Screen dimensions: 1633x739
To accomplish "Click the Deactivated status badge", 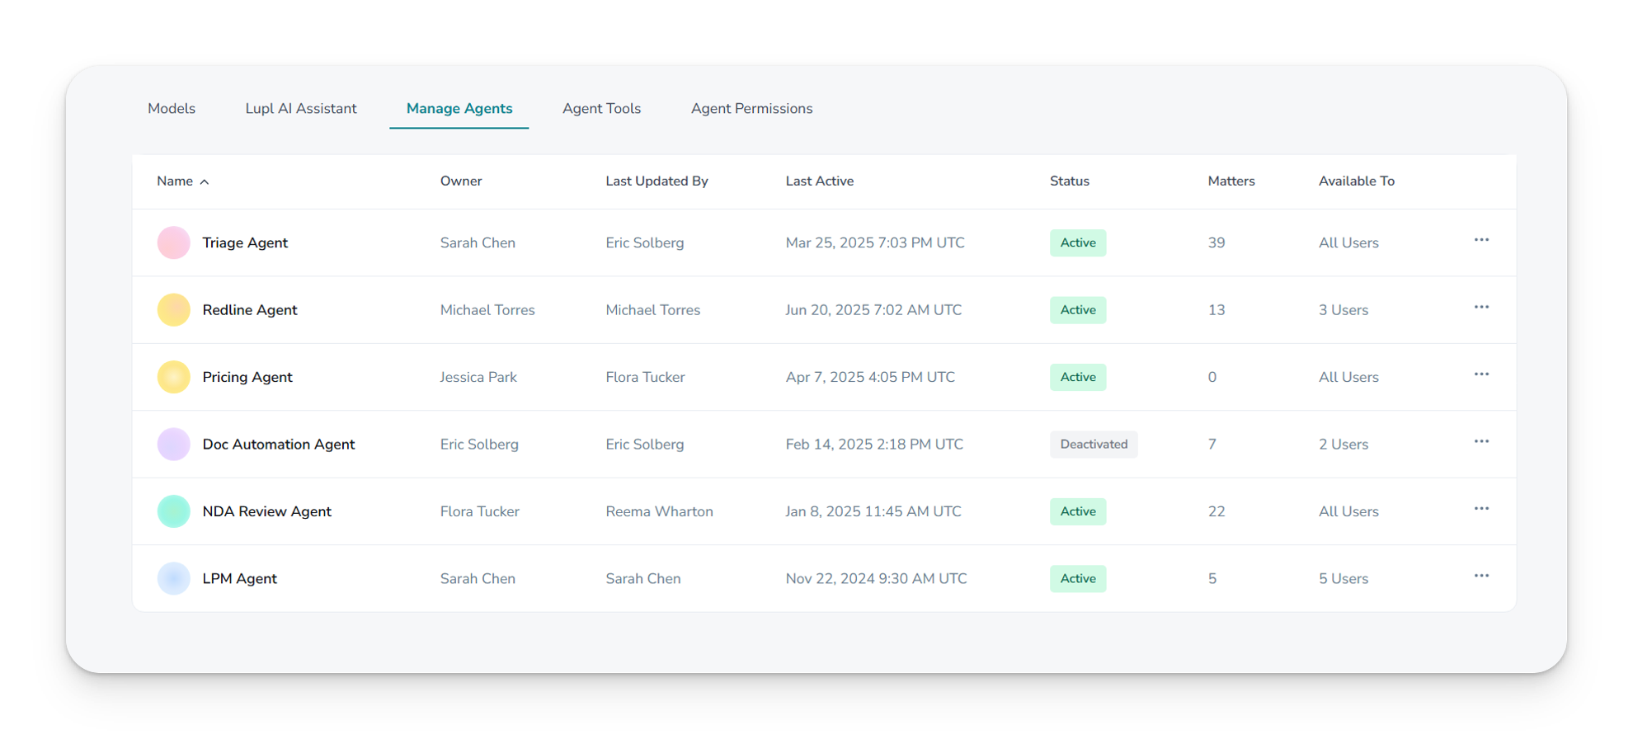I will 1093,445.
